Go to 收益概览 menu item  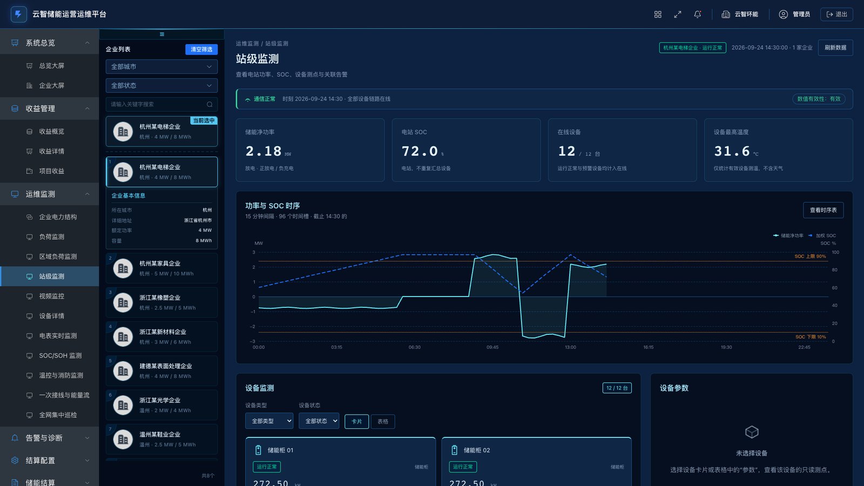[49, 131]
